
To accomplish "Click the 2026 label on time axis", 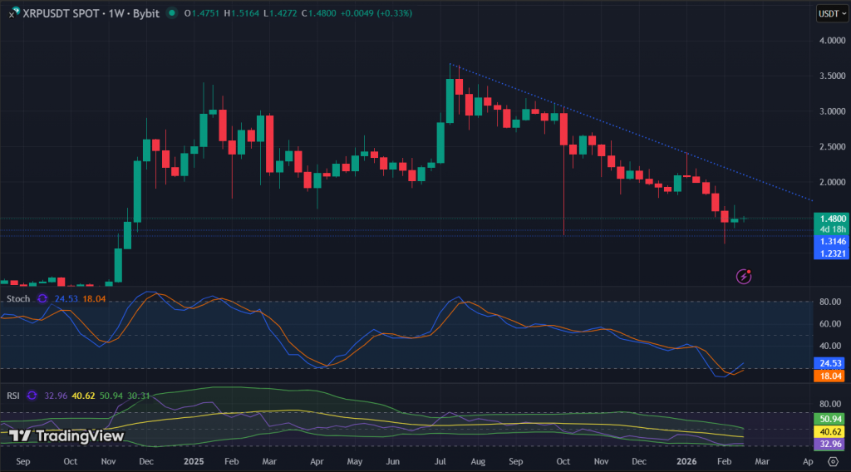I will point(686,460).
